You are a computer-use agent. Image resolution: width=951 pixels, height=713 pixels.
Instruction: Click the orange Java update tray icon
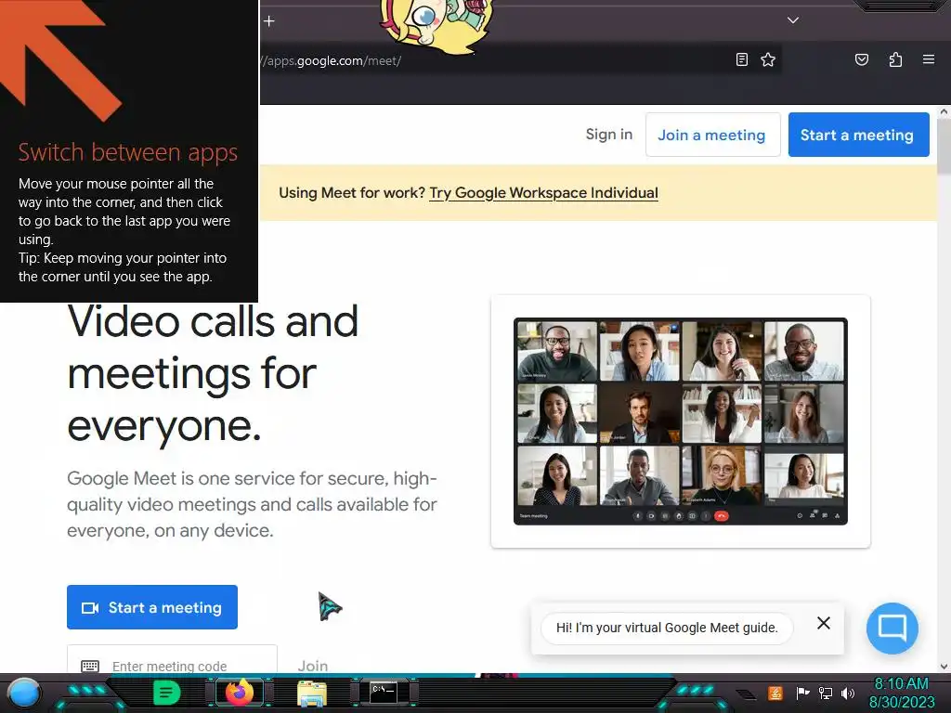[x=775, y=693]
